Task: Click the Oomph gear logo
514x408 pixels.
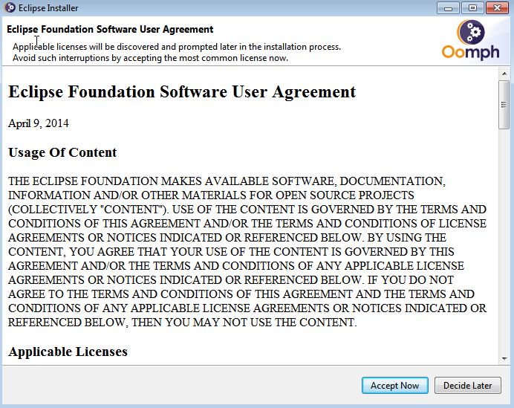Action: [x=471, y=33]
